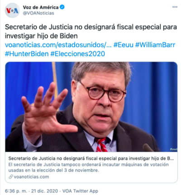This screenshot has width=181, height=195.
Task: Click the chain link icon beside voanoticias.com
Action: point(11,176)
